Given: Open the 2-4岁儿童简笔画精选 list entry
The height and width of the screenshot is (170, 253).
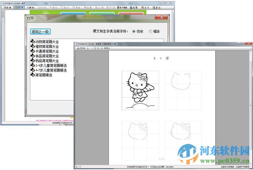Looking at the screenshot, I should click(49, 65).
